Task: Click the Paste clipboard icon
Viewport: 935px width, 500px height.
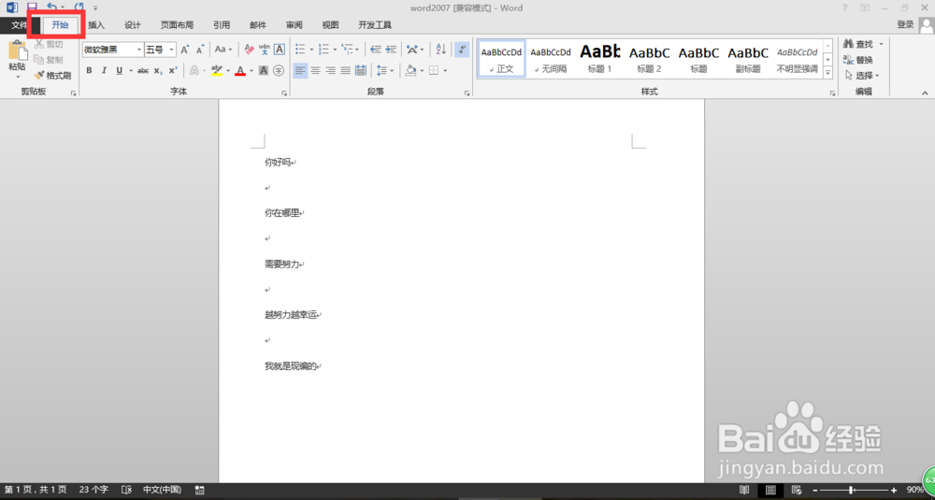Action: (x=17, y=50)
